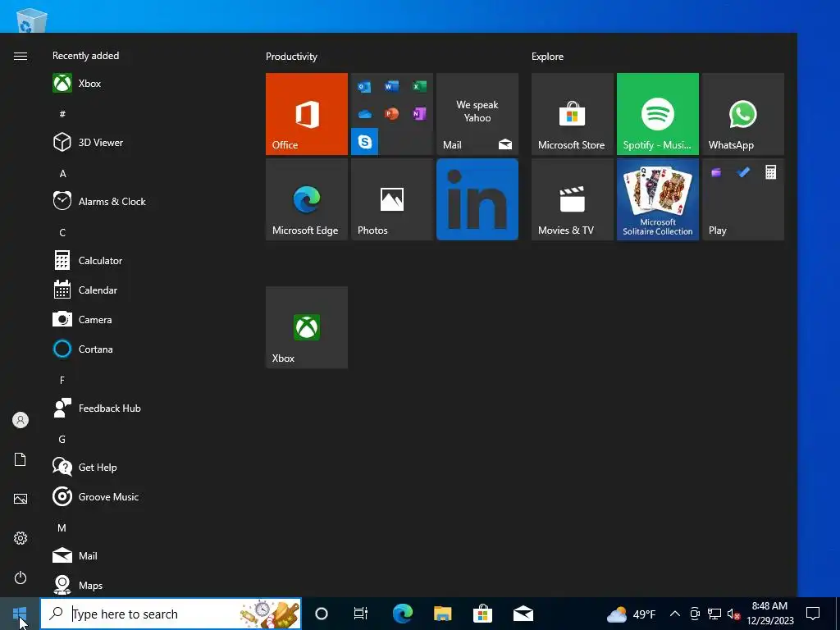Launch Edge from the taskbar
This screenshot has height=630, width=840.
point(402,614)
